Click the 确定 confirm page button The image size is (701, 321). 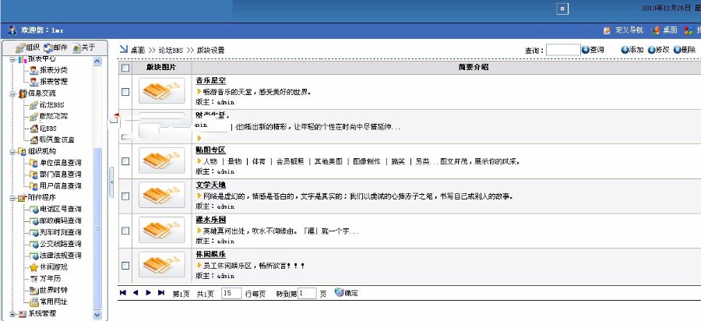point(347,293)
